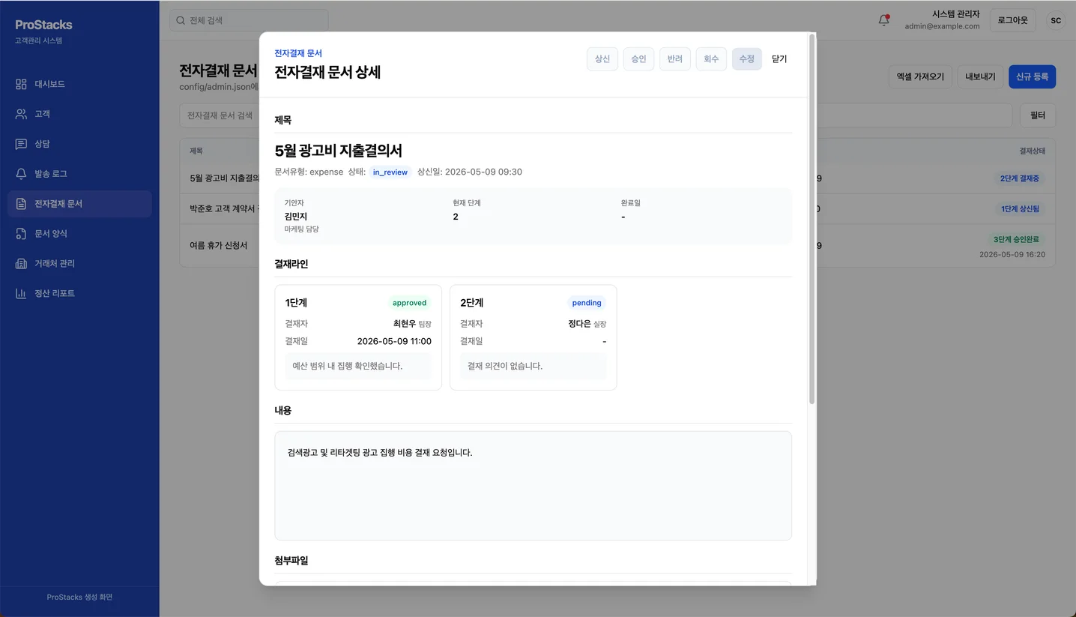Click the 수정 edit button

[747, 59]
